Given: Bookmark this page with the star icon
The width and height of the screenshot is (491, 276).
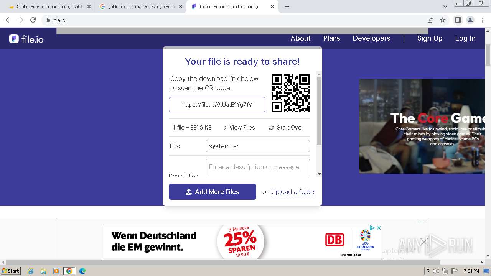Looking at the screenshot, I should [443, 20].
